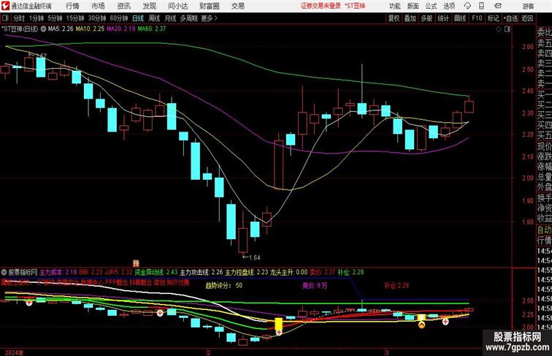The width and height of the screenshot is (552, 356).
Task: Open the 交易 menu
Action: click(238, 6)
